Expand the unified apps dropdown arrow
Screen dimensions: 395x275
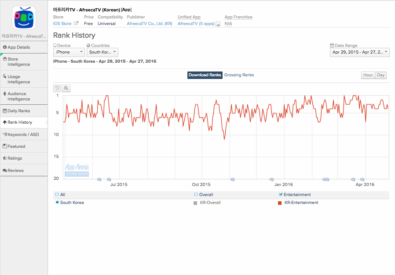click(x=219, y=24)
